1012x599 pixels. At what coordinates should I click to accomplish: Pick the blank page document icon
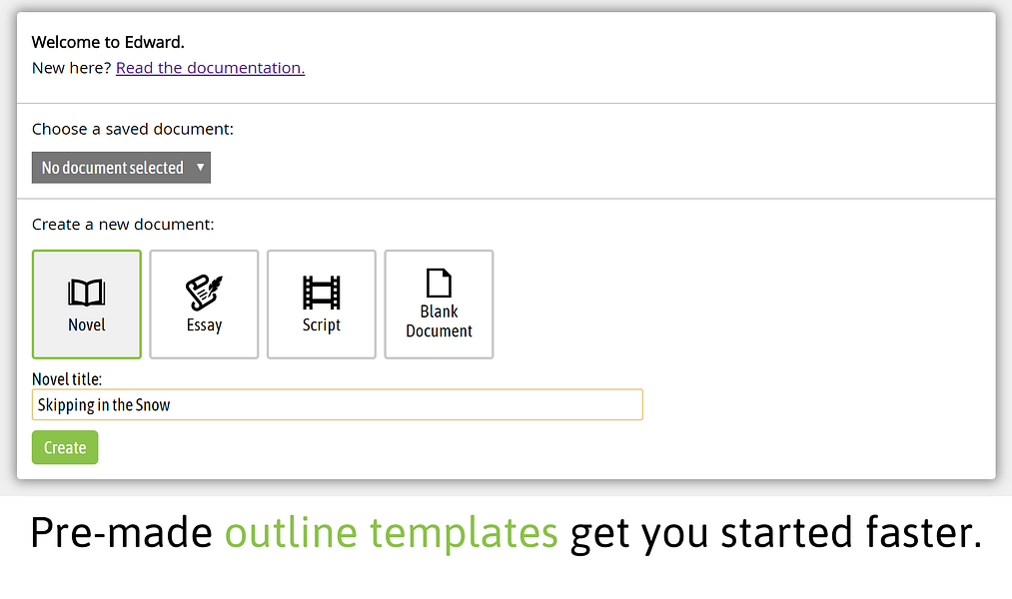(x=439, y=283)
